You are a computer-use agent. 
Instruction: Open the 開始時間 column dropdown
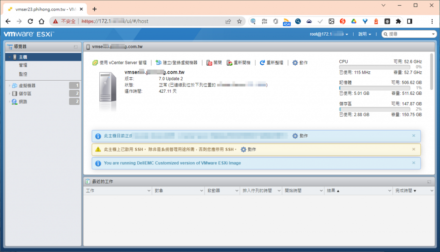click(321, 191)
